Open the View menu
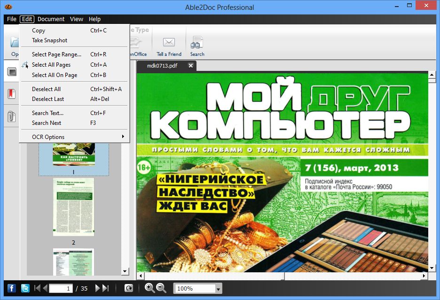Screen dimensions: 440x300 click(x=76, y=19)
